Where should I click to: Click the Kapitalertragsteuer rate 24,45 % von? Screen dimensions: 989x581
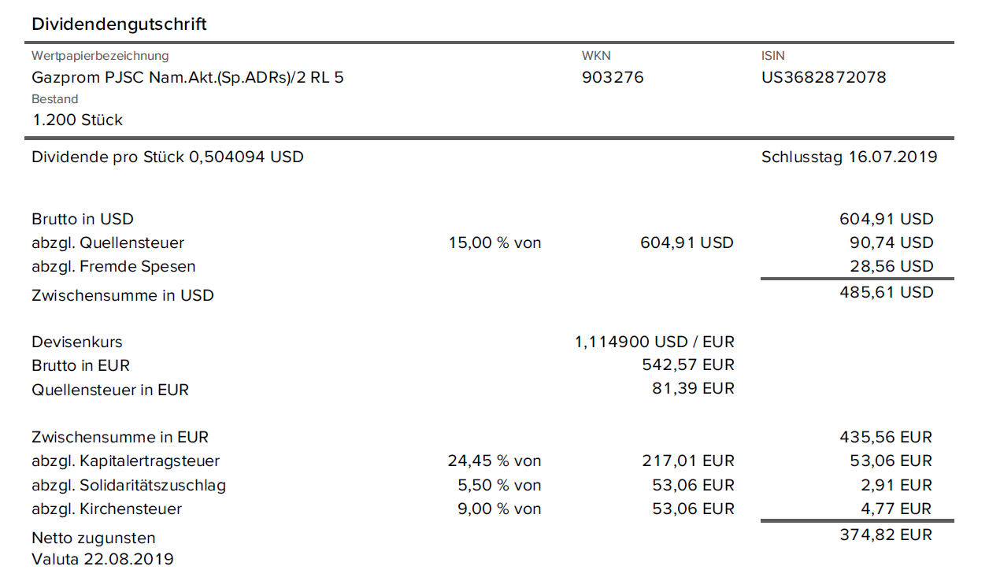coord(494,461)
